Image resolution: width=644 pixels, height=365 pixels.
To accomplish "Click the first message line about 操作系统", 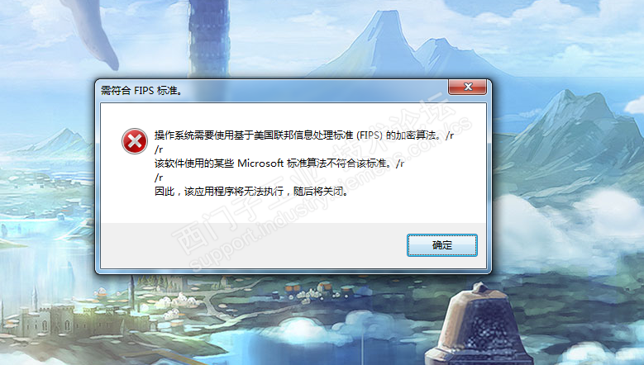I will pyautogui.click(x=304, y=135).
